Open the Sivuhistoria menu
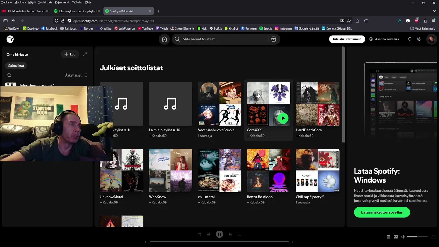The width and height of the screenshot is (439, 247). [45, 2]
